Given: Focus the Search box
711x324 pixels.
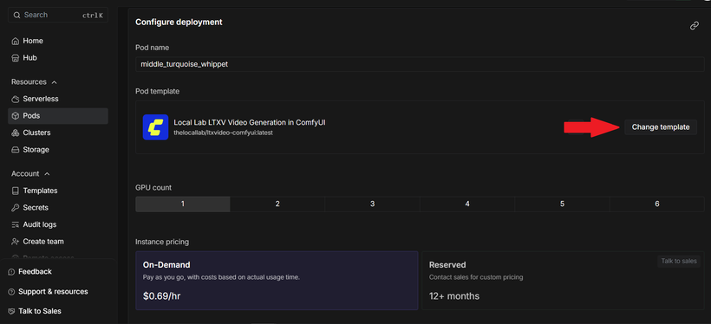Looking at the screenshot, I should tap(58, 15).
